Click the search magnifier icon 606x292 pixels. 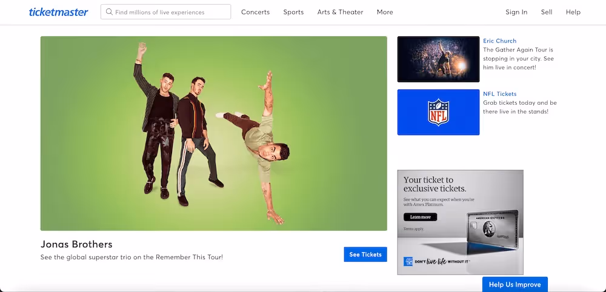pos(109,12)
